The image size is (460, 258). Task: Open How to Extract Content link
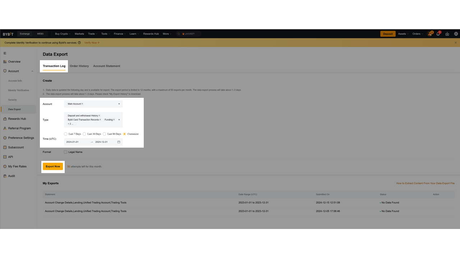[425, 183]
